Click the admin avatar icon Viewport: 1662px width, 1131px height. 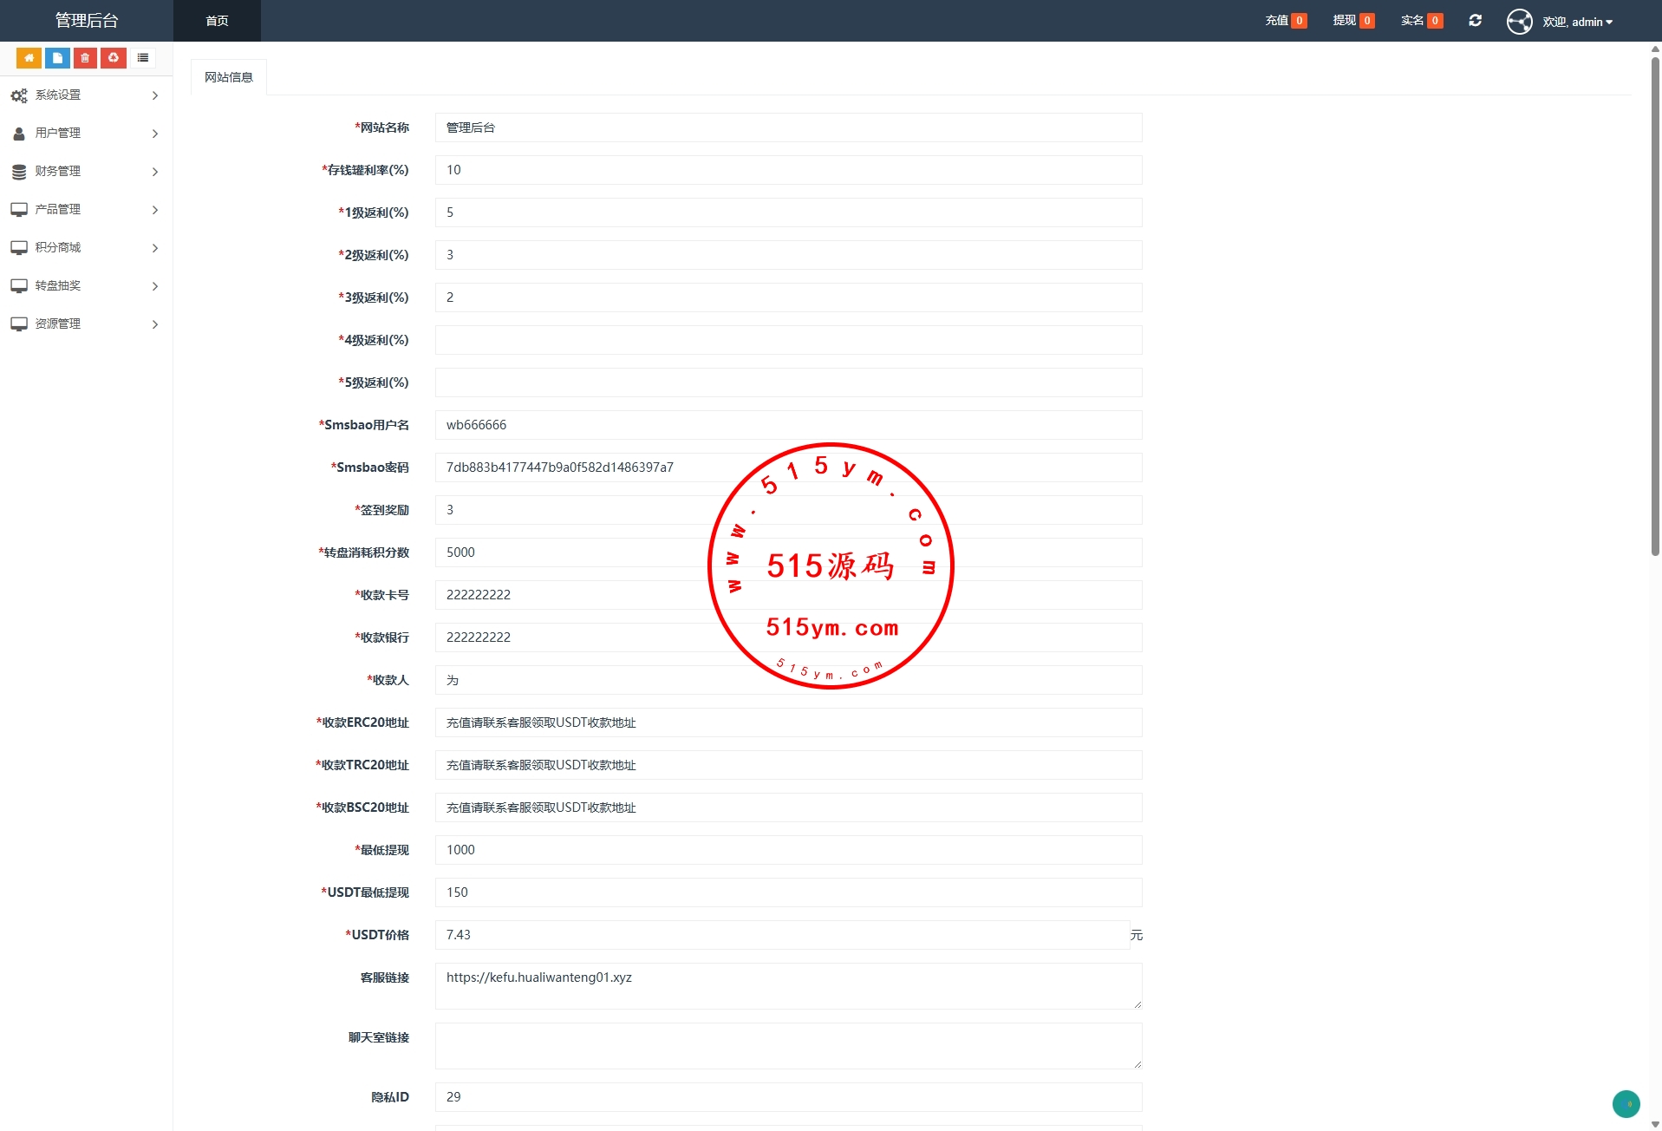pos(1519,22)
